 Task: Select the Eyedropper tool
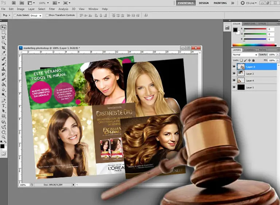click(x=4, y=53)
